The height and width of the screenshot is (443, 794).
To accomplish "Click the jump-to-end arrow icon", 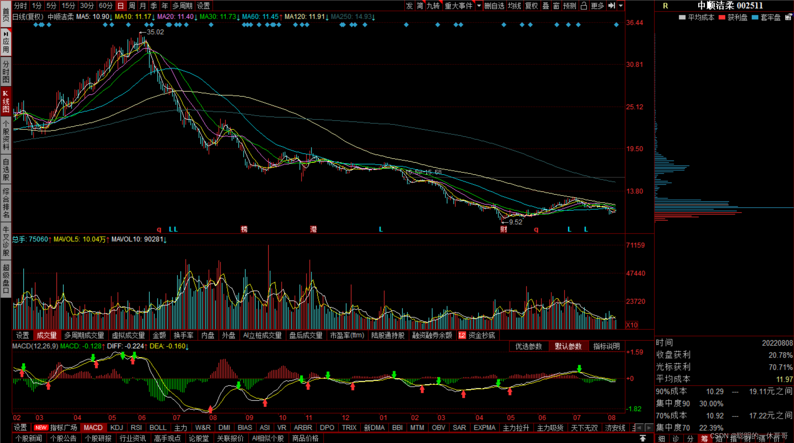I will click(611, 6).
